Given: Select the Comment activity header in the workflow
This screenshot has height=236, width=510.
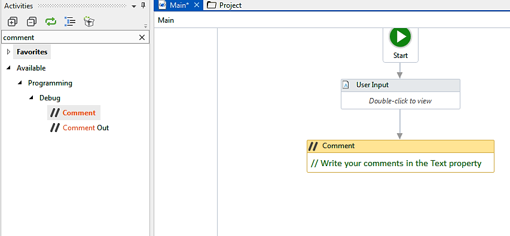Looking at the screenshot, I should (401, 146).
